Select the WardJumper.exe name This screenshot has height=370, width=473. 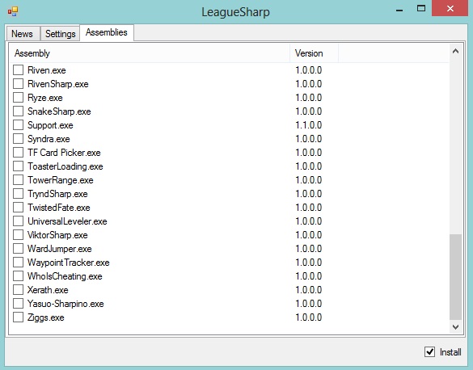(x=59, y=249)
